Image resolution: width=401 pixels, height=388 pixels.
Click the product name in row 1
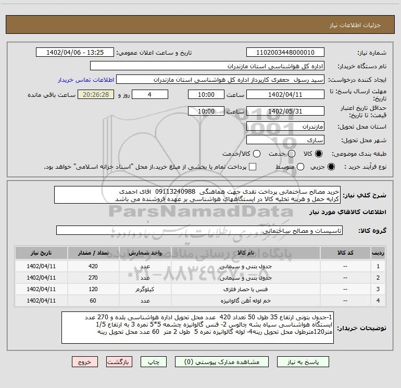coord(245,266)
